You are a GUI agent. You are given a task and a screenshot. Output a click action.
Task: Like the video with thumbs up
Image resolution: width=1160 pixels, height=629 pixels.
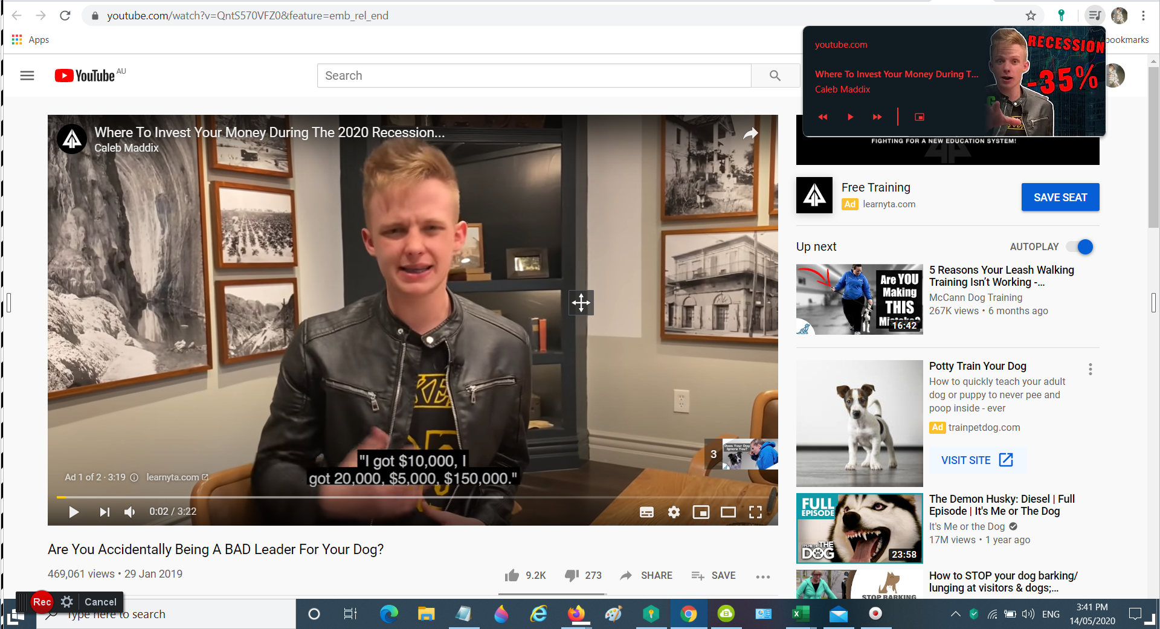point(525,575)
